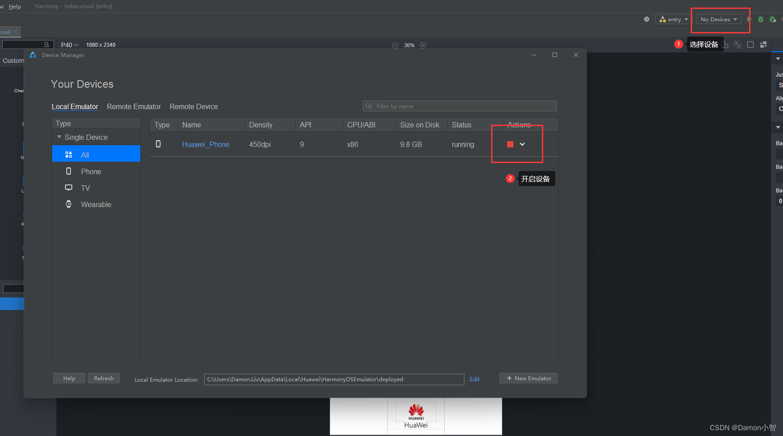
Task: Click the green Run button
Action: [x=749, y=20]
